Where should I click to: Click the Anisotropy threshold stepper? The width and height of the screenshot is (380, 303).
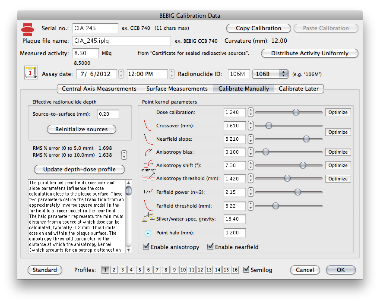point(250,179)
